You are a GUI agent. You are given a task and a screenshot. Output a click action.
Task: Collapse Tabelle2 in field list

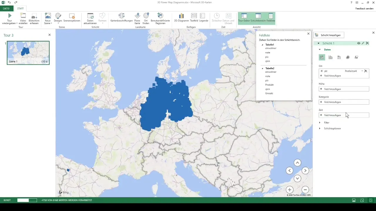tap(263, 68)
